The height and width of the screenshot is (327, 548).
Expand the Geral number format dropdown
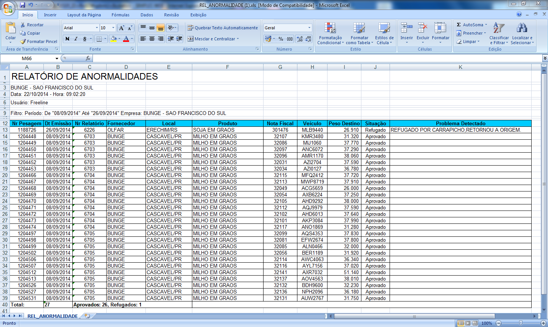[309, 28]
